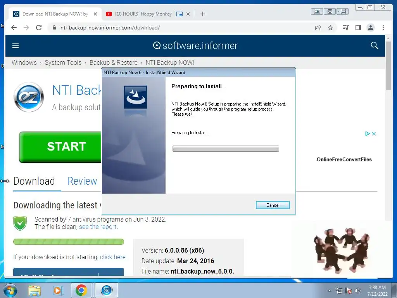Reload the current page
This screenshot has width=397, height=298.
tap(39, 28)
